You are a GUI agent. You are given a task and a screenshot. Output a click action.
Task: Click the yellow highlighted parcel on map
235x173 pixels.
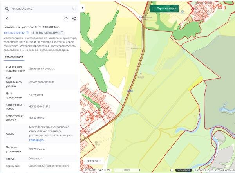click(x=195, y=83)
